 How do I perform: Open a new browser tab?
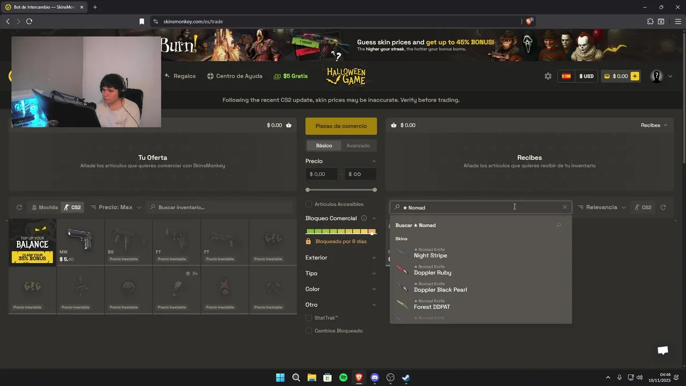[x=95, y=7]
